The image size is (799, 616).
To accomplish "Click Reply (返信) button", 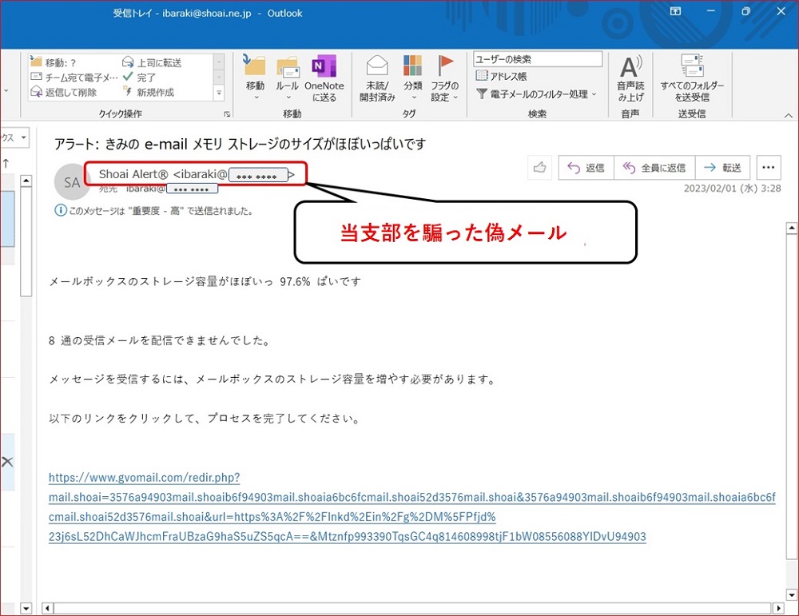I will (586, 168).
